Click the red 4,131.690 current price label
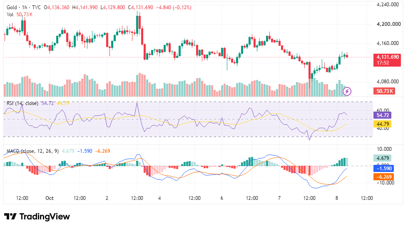 click(387, 60)
